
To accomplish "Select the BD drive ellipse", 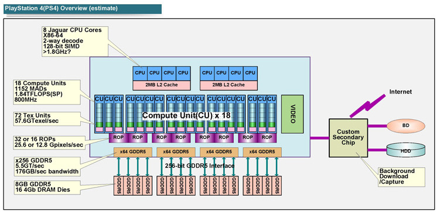I will pos(406,126).
